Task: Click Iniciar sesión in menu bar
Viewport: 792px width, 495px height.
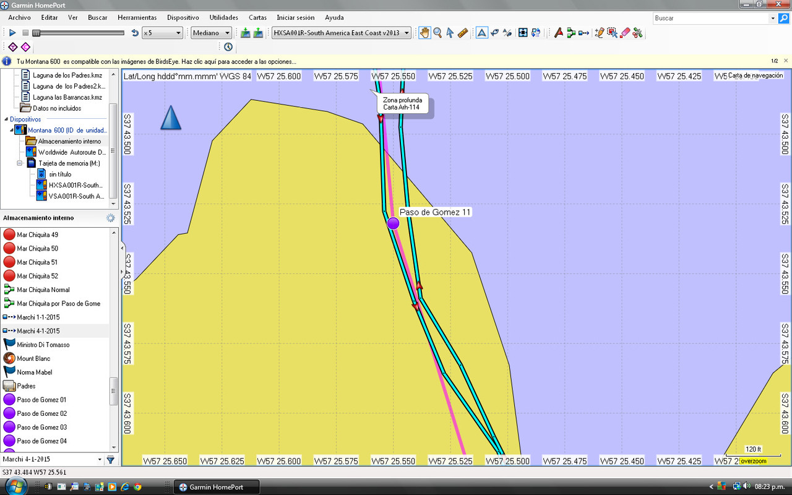Action: (296, 17)
